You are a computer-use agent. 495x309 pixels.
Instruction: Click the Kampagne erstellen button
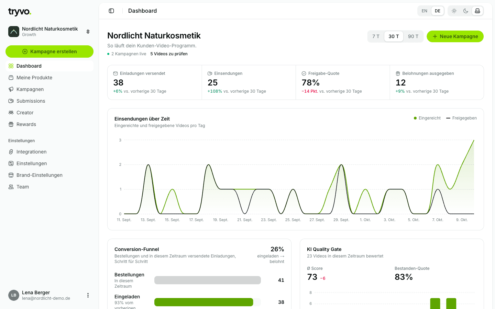pyautogui.click(x=49, y=51)
